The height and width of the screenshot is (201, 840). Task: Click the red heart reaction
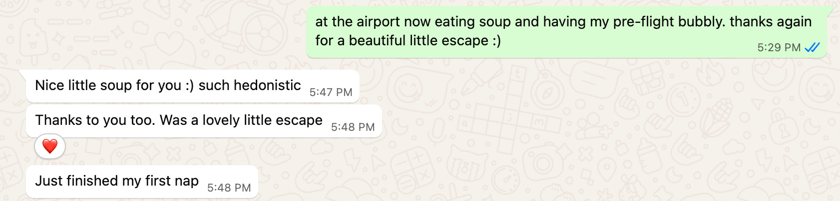tap(50, 147)
